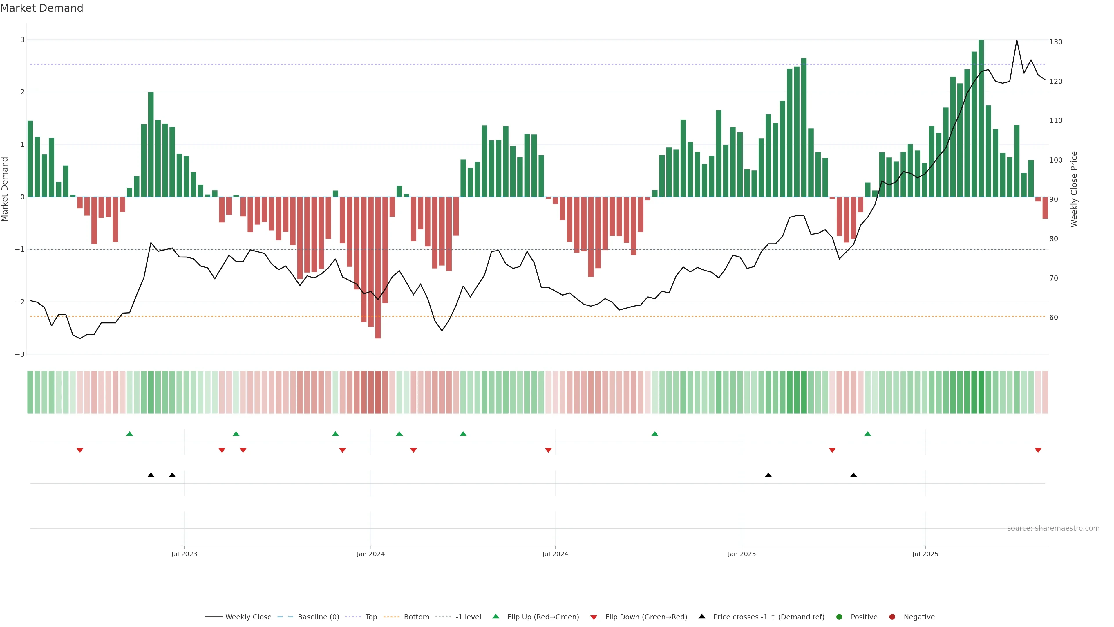
Task: Click first green flip-up triangle marker
Action: coord(129,434)
